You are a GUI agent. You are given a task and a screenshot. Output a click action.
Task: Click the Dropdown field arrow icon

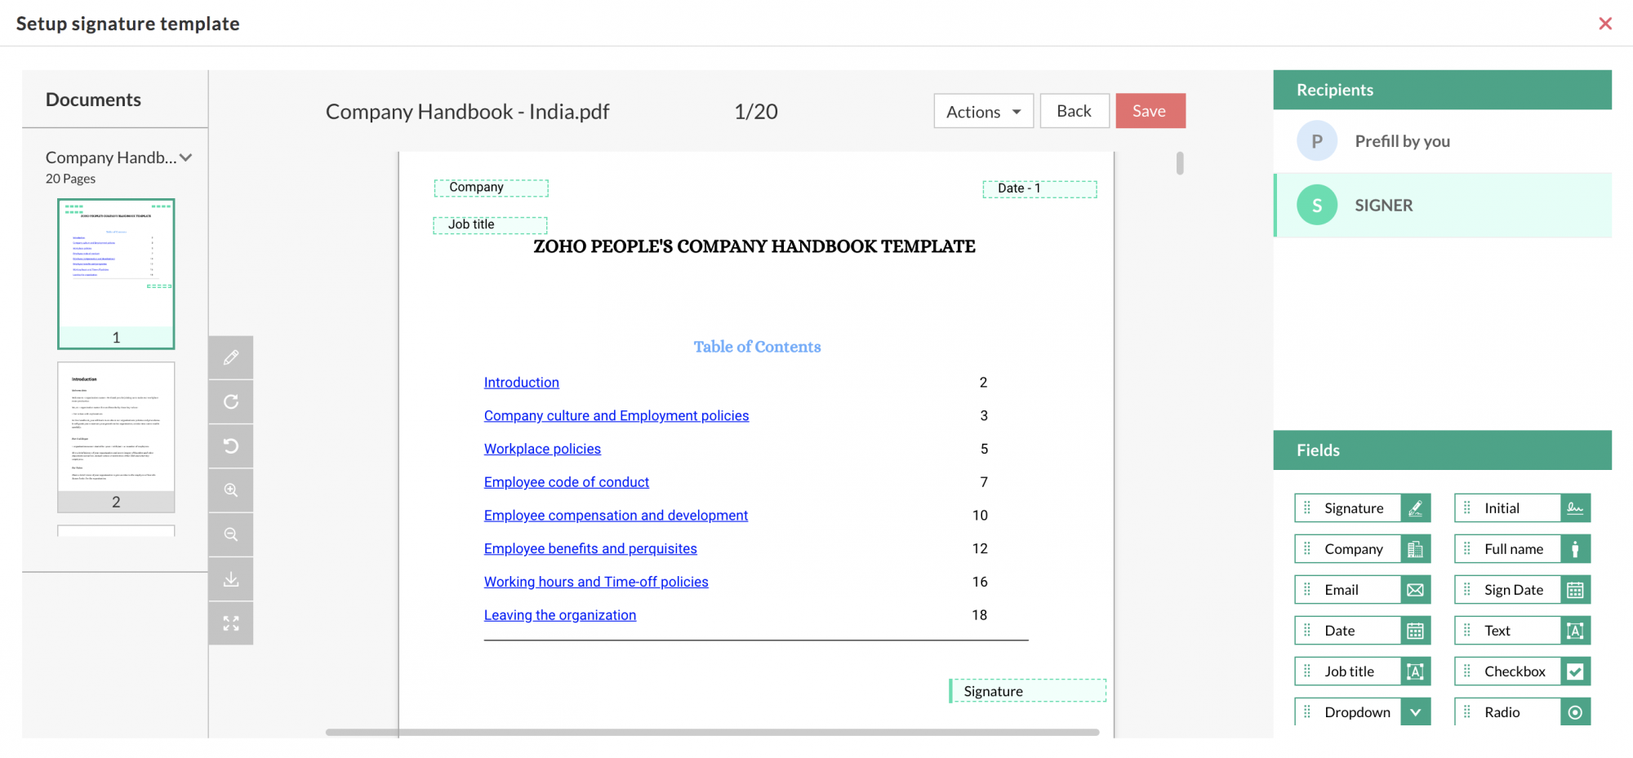pyautogui.click(x=1415, y=712)
